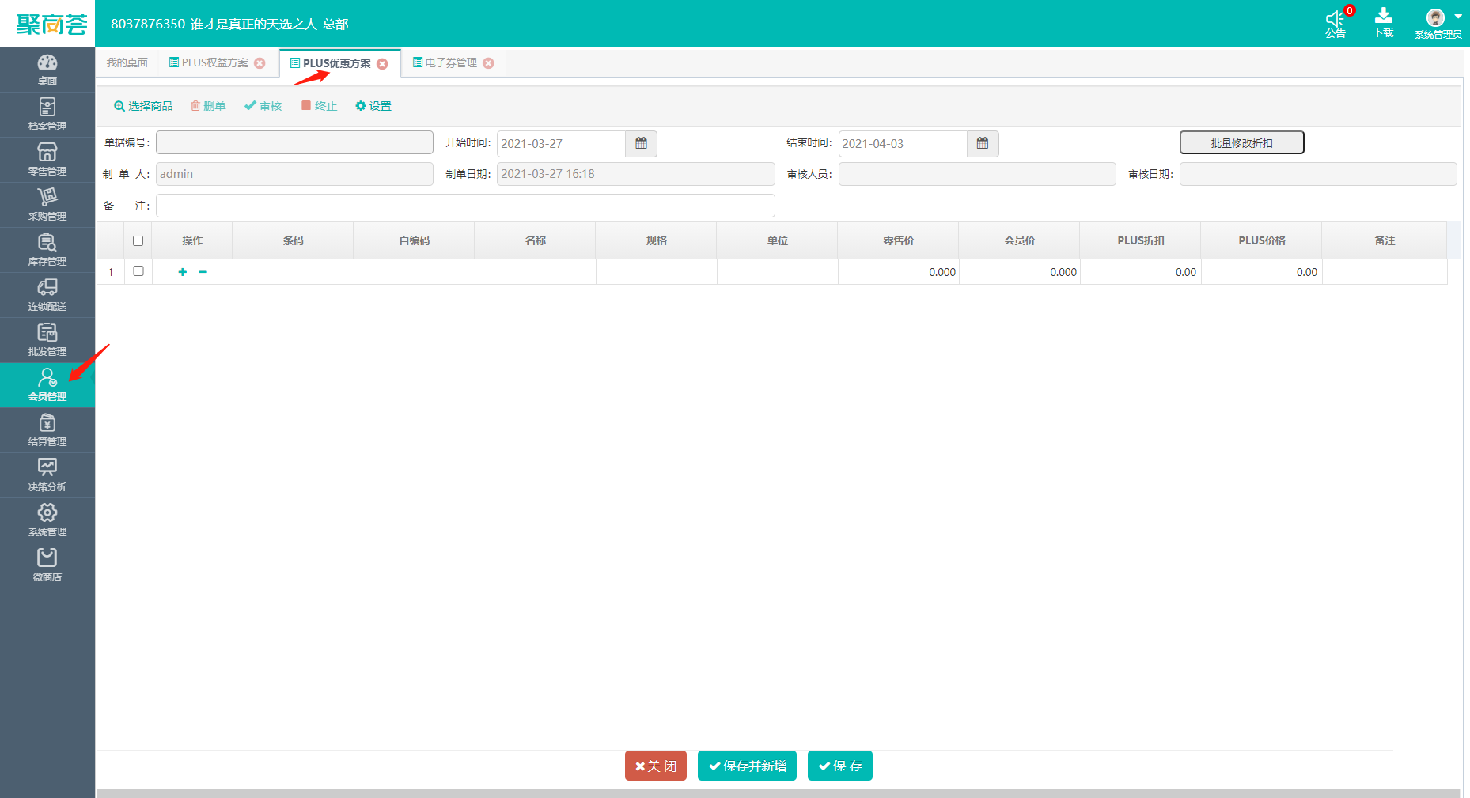Viewport: 1470px width, 798px height.
Task: Close the 电子券管理 tab
Action: pyautogui.click(x=488, y=63)
